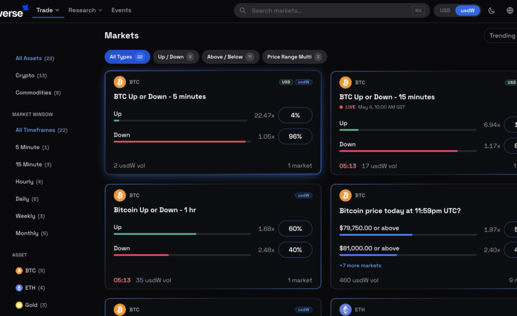Select 5 Minute timeframe

click(x=32, y=147)
